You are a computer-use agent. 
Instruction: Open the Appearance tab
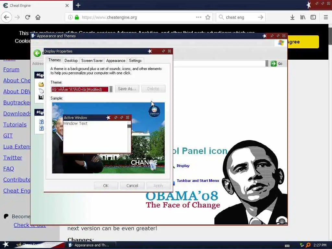[x=116, y=61]
